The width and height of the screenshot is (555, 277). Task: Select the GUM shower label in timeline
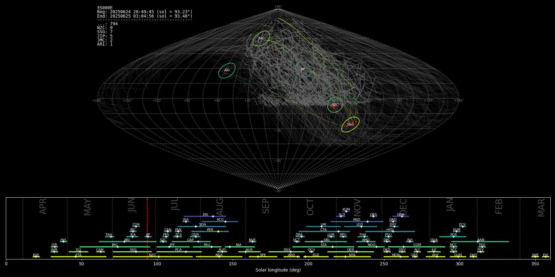point(458,255)
